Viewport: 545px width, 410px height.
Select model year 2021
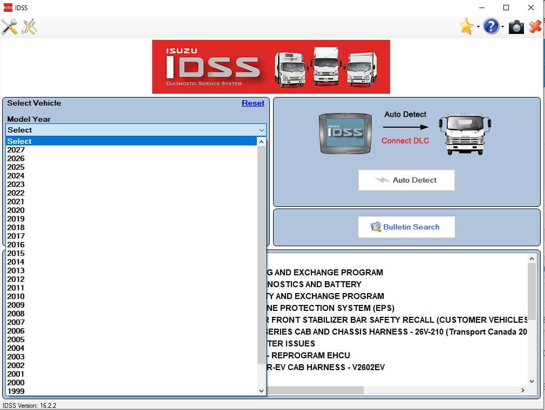pos(131,201)
